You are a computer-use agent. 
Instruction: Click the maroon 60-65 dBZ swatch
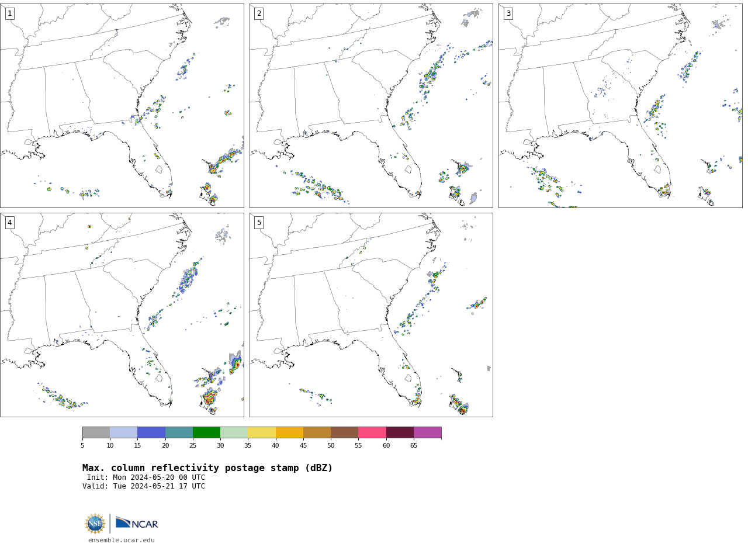(400, 432)
